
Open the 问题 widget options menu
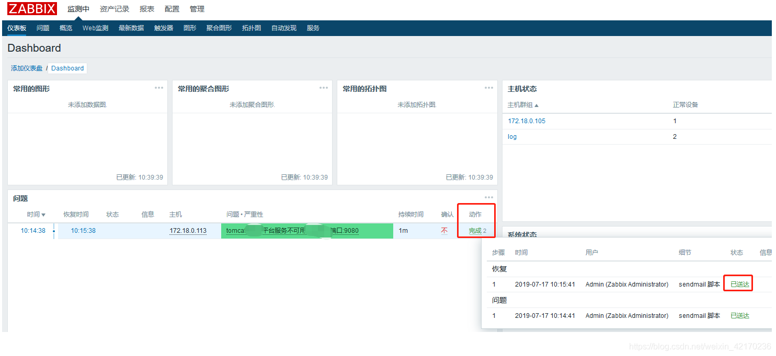489,197
